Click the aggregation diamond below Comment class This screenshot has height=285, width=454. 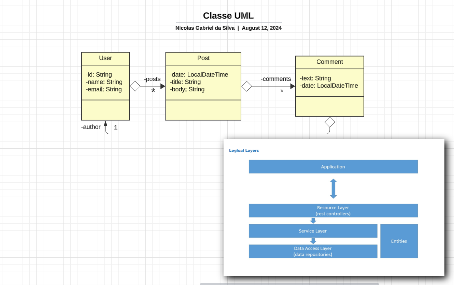330,122
